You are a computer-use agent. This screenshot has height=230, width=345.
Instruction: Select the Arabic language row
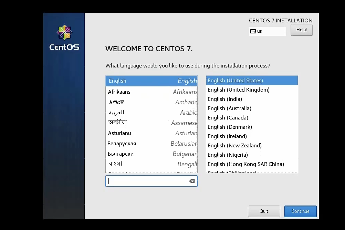click(151, 113)
